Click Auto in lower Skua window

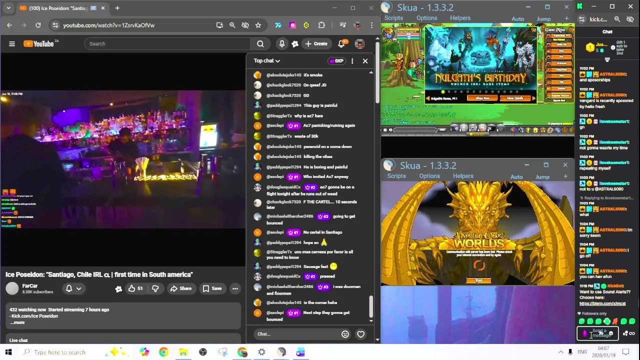[516, 177]
